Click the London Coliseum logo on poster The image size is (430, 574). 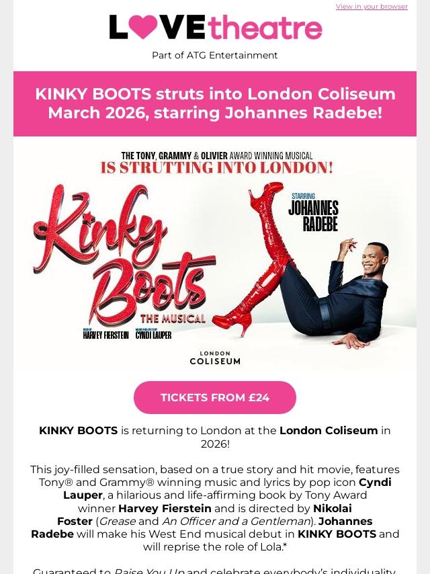point(215,358)
